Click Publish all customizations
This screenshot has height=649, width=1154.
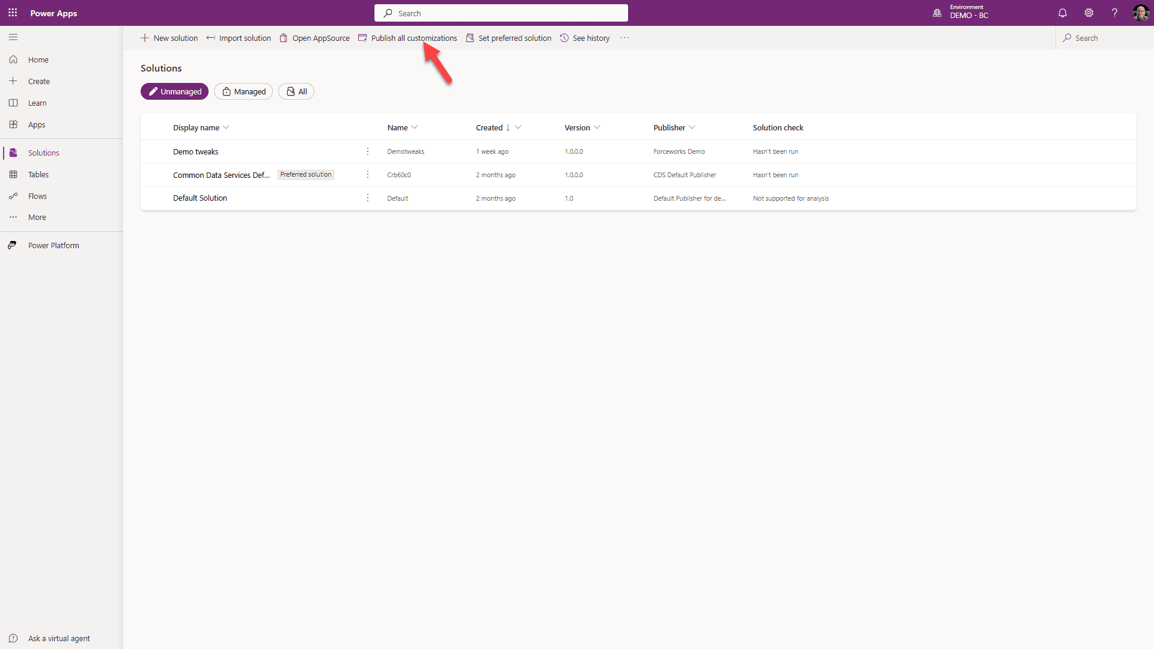(x=414, y=37)
